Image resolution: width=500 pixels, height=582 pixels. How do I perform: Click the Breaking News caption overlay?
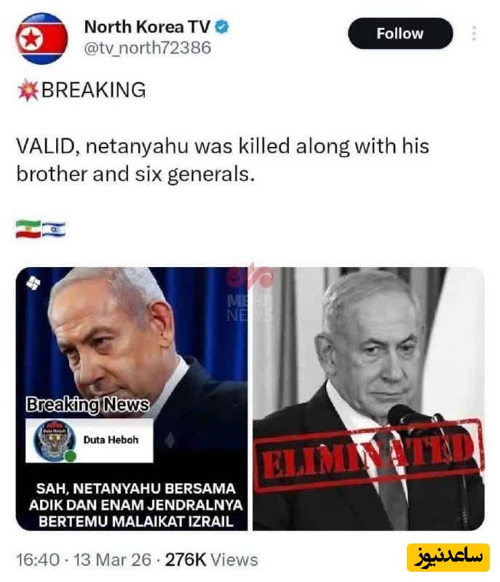(87, 404)
